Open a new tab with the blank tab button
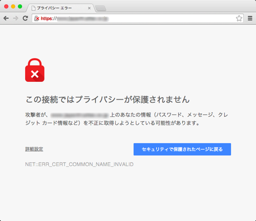256x221 pixels. pyautogui.click(x=101, y=8)
